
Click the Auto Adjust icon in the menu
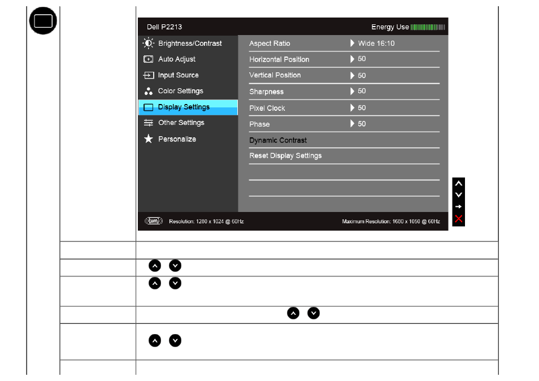click(x=148, y=59)
